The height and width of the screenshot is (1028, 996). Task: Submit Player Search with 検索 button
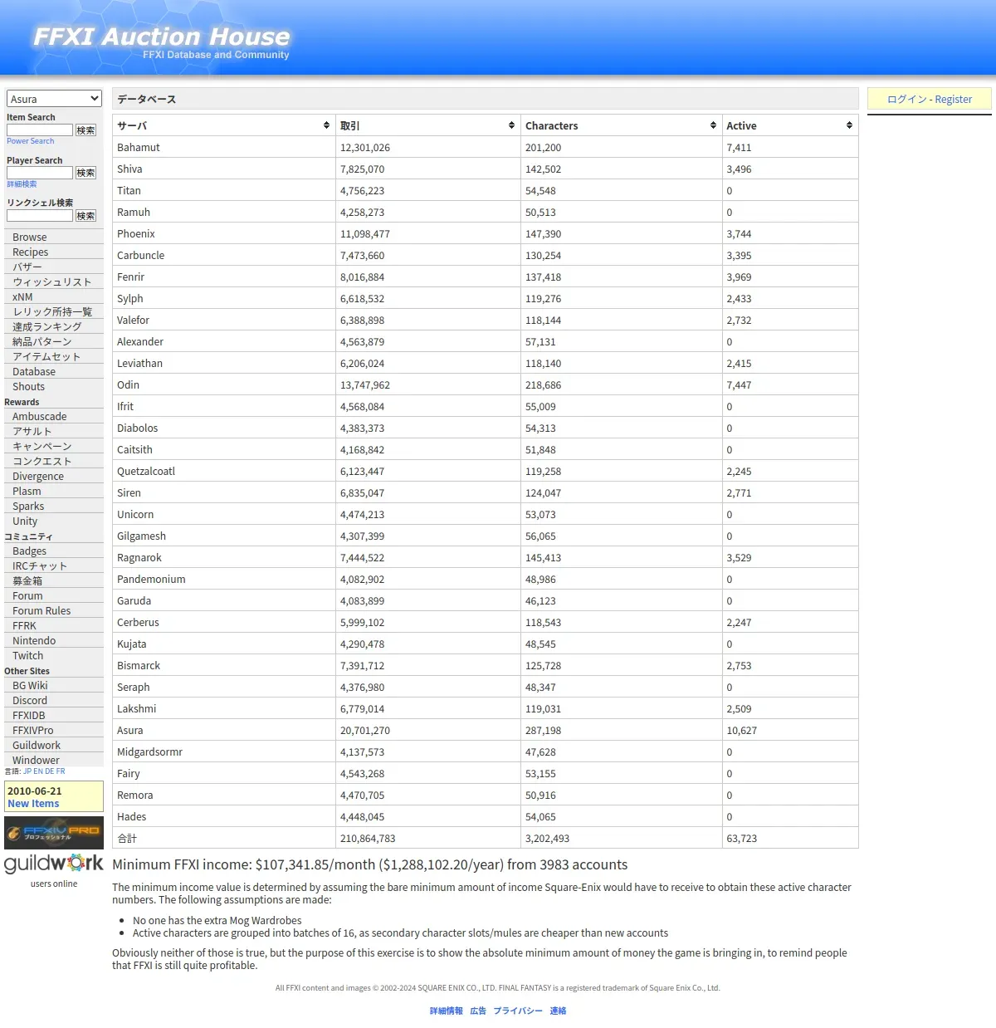click(85, 173)
